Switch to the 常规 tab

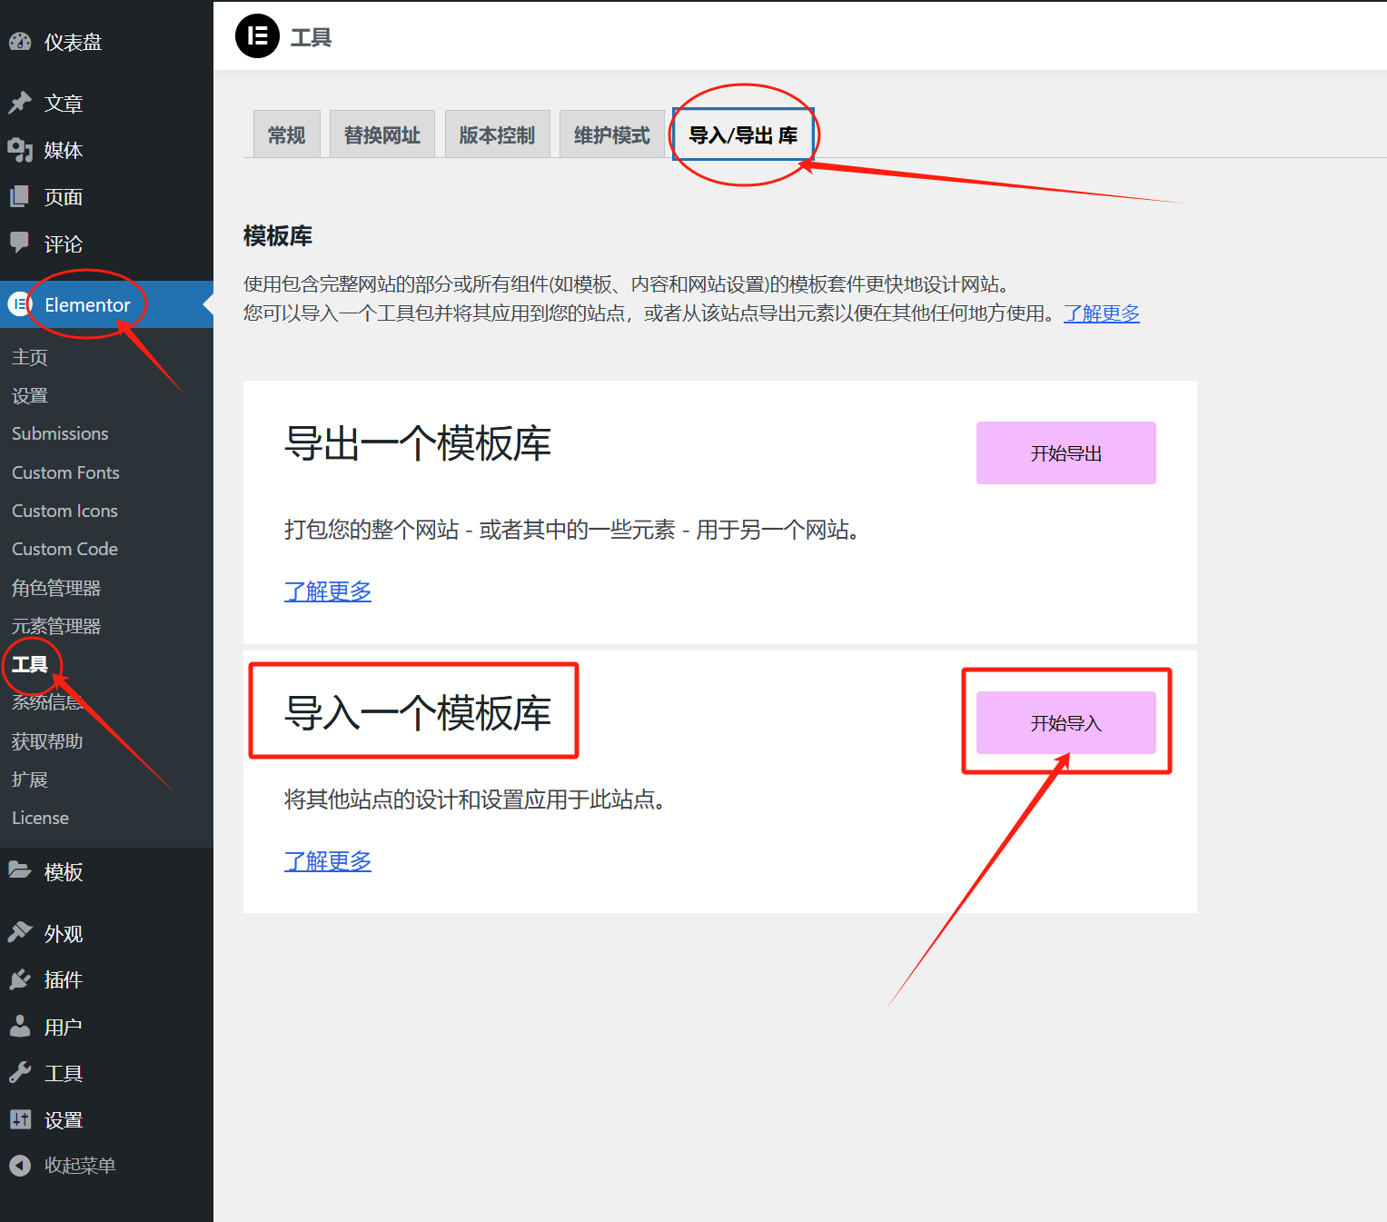[285, 133]
